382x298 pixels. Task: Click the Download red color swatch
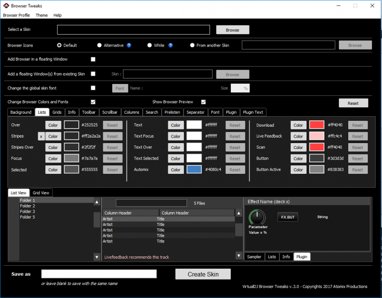coord(317,125)
